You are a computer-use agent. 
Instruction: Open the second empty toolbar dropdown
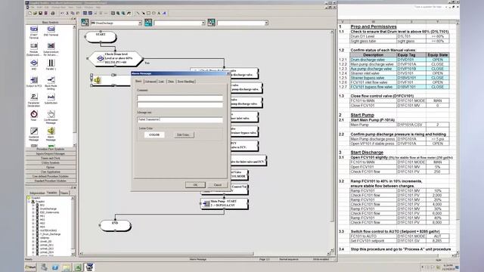coord(203,23)
